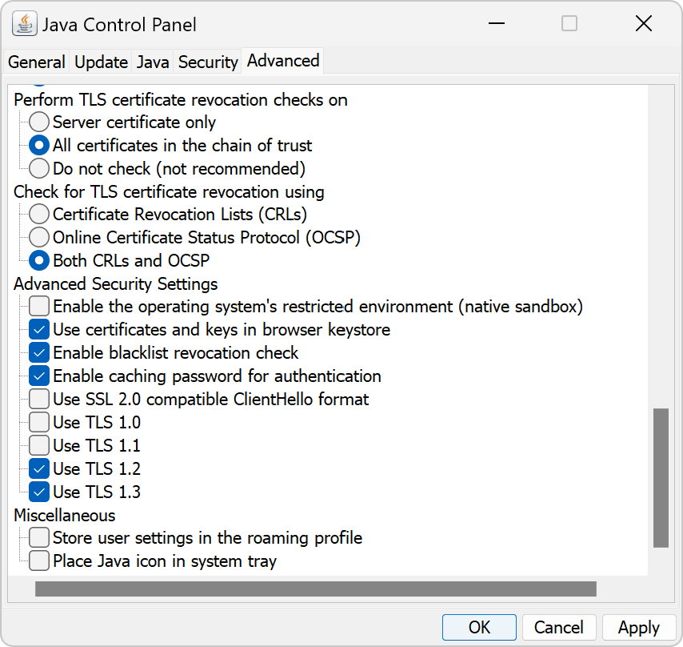Image resolution: width=683 pixels, height=647 pixels.
Task: Click the OK button
Action: [x=479, y=627]
